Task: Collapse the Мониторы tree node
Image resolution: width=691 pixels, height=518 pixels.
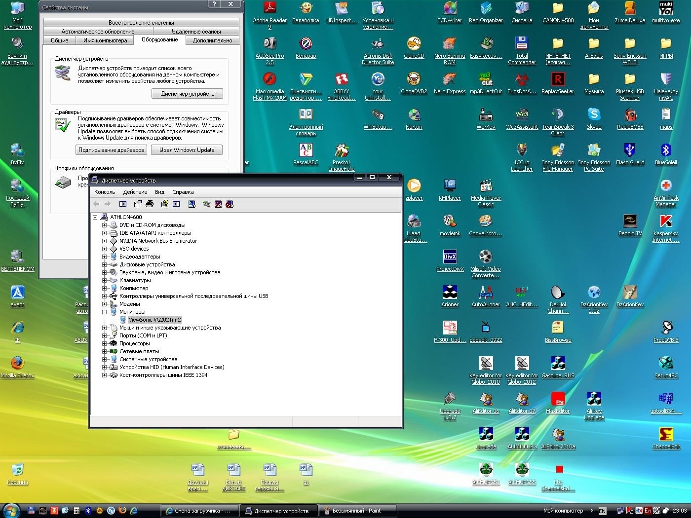Action: point(104,312)
